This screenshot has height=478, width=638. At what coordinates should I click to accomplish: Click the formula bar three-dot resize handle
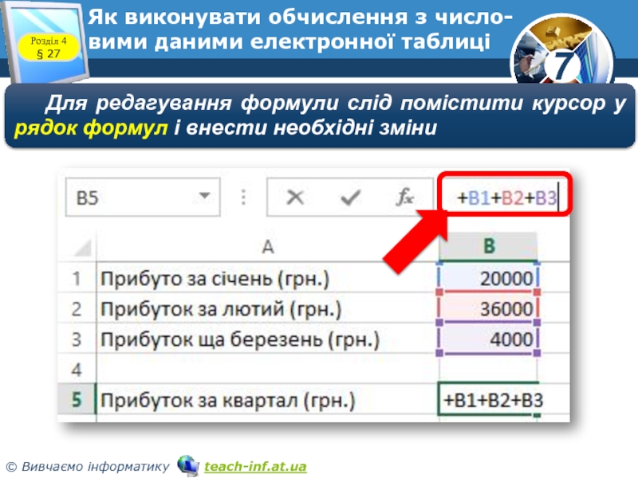click(242, 198)
